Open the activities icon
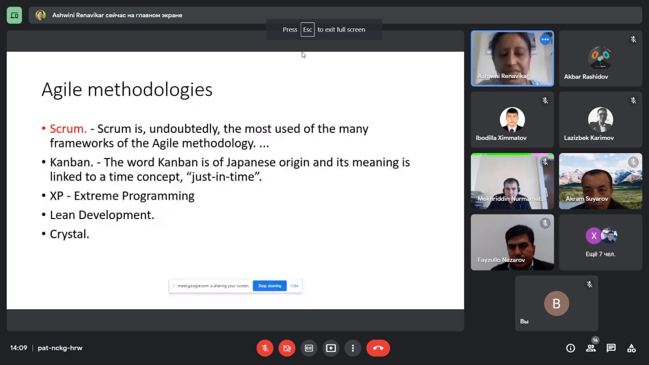Image resolution: width=649 pixels, height=365 pixels. click(x=631, y=348)
